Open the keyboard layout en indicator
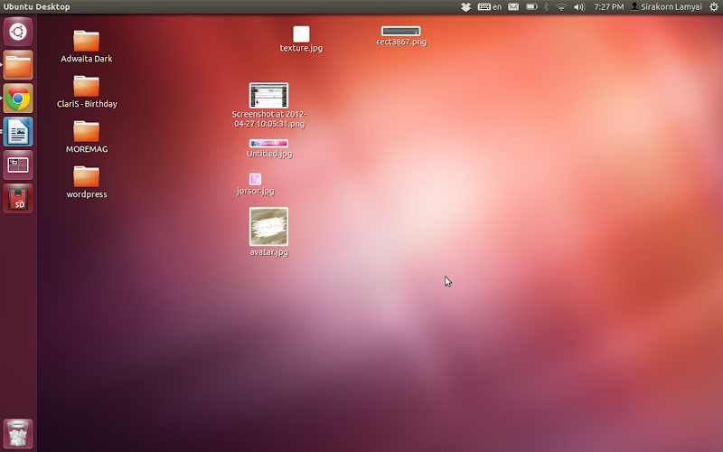723x452 pixels. [490, 7]
